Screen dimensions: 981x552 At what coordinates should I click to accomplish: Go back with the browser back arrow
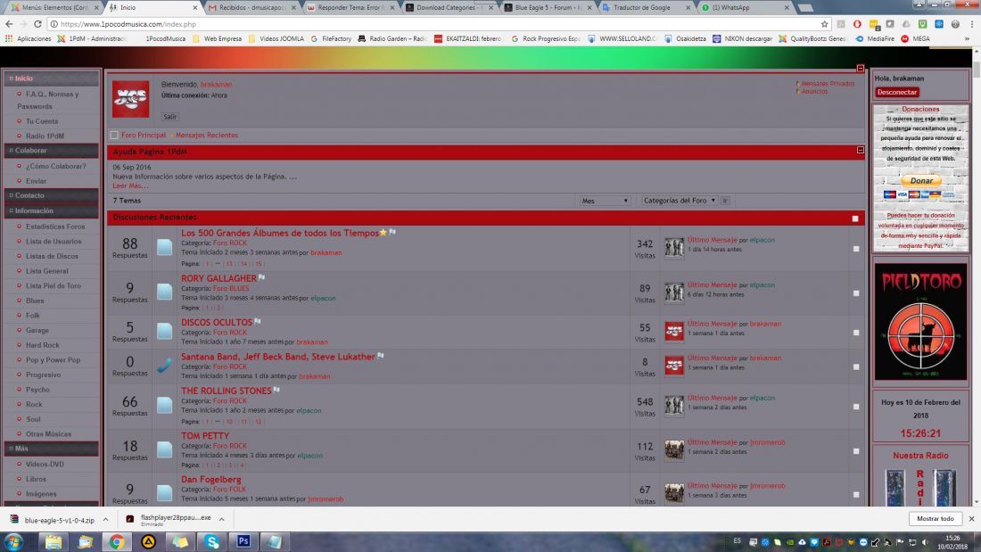(x=9, y=24)
